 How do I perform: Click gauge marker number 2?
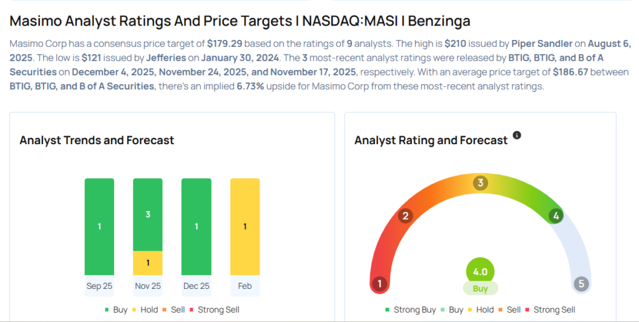click(405, 216)
